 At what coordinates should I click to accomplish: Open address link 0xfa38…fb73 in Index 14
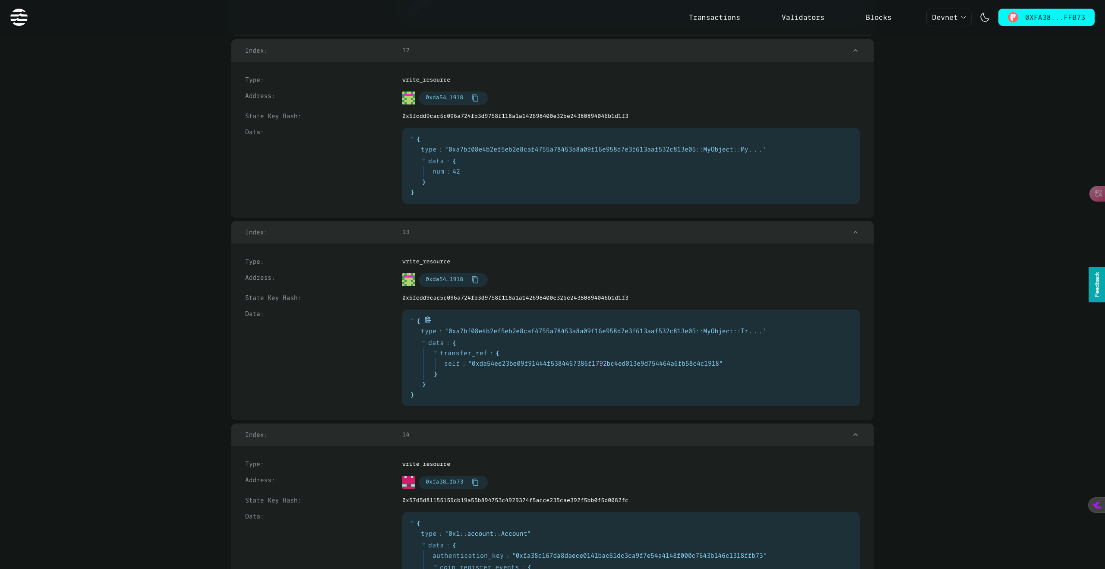[x=444, y=482]
